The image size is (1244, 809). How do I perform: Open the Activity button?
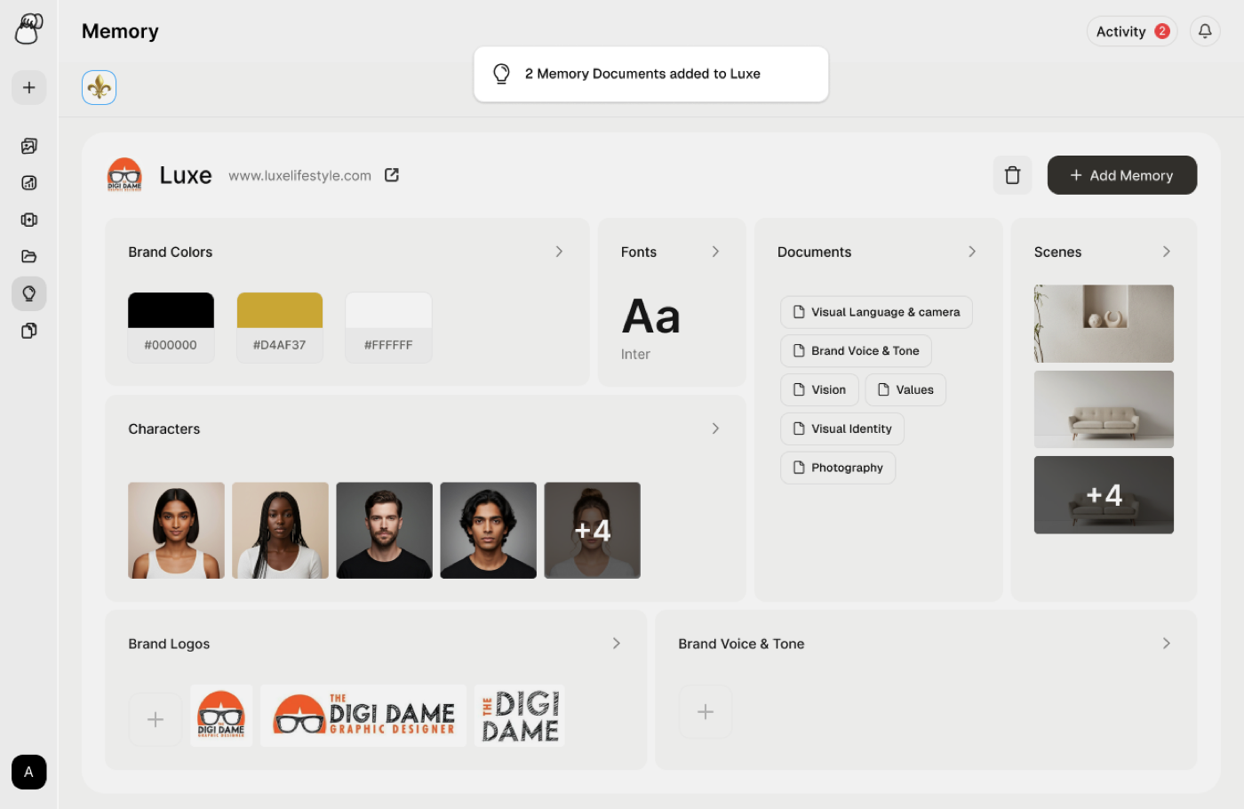(1132, 31)
